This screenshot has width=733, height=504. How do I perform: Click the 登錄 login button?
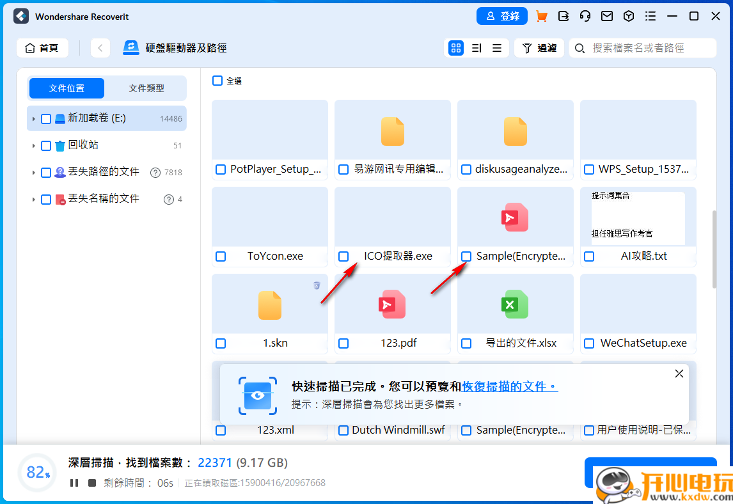tap(502, 16)
